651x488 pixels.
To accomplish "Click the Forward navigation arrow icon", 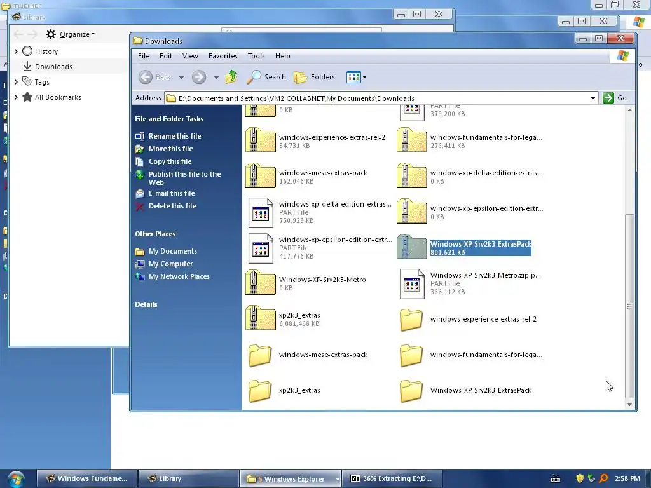I will click(x=199, y=77).
